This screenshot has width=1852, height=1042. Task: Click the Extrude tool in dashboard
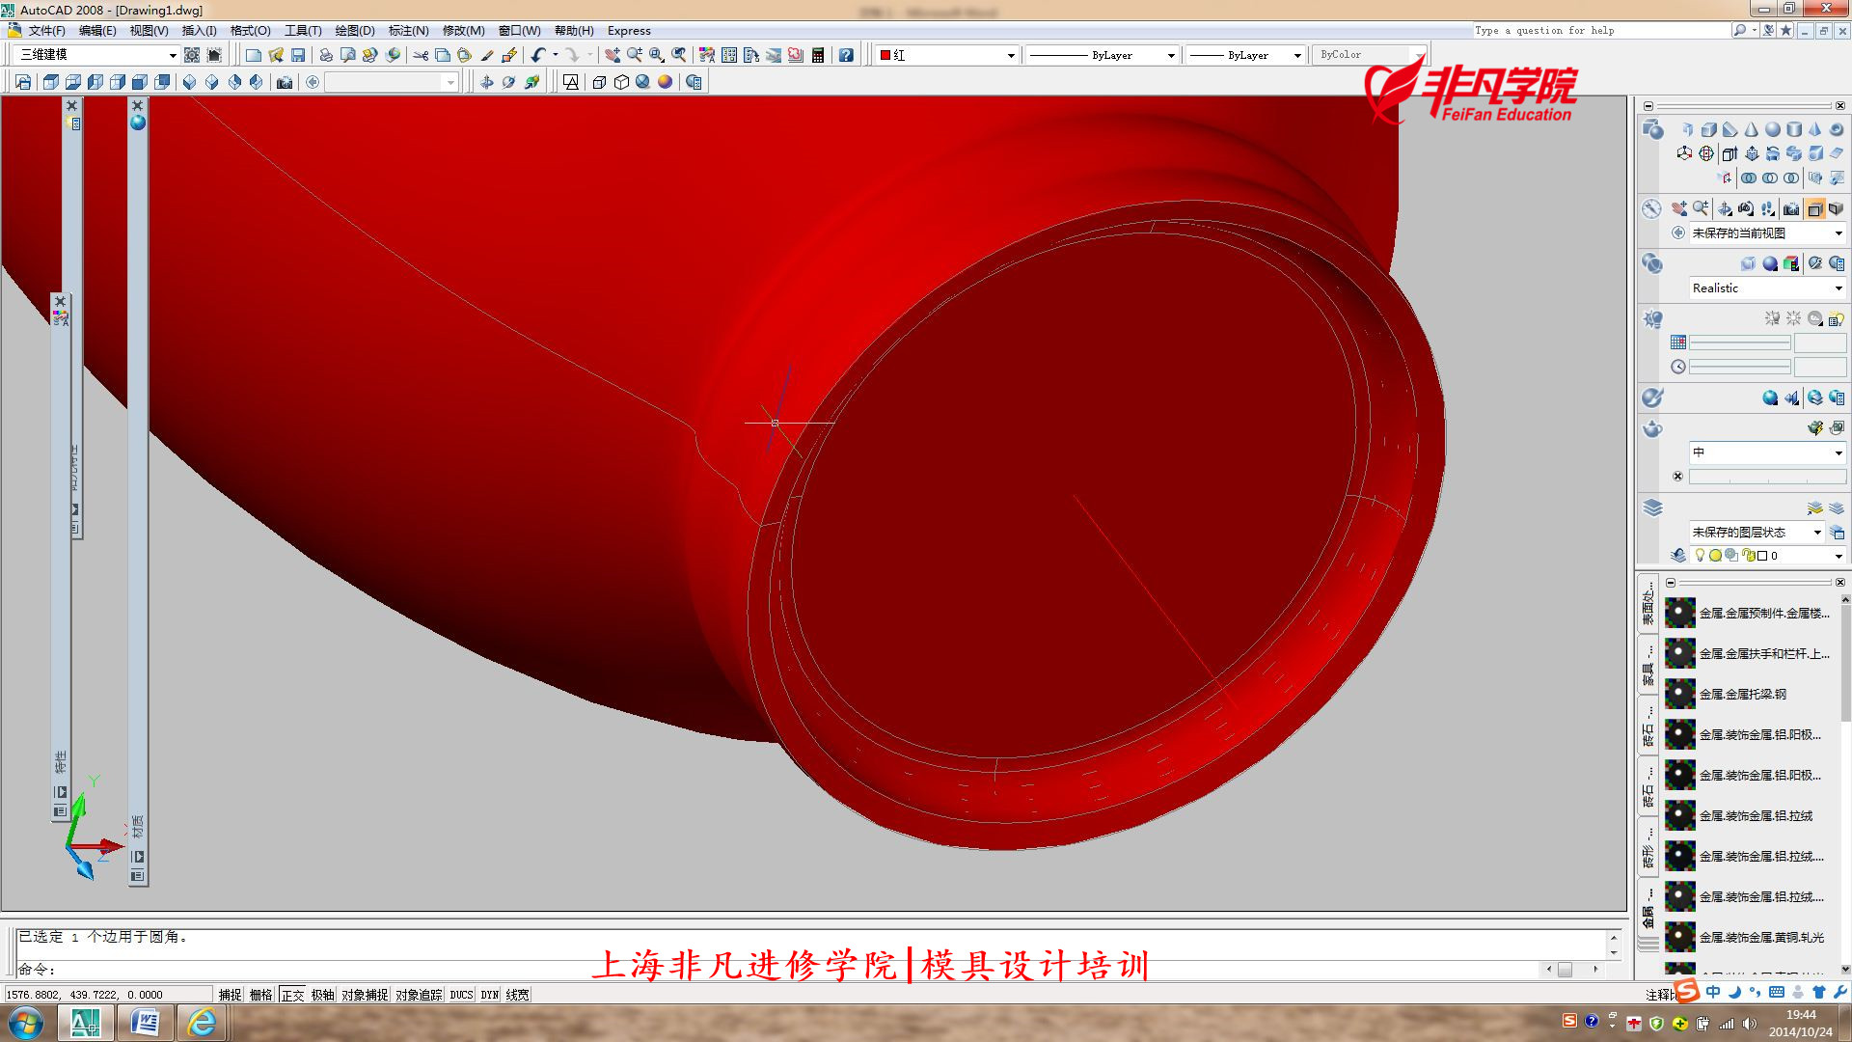[x=1729, y=153]
